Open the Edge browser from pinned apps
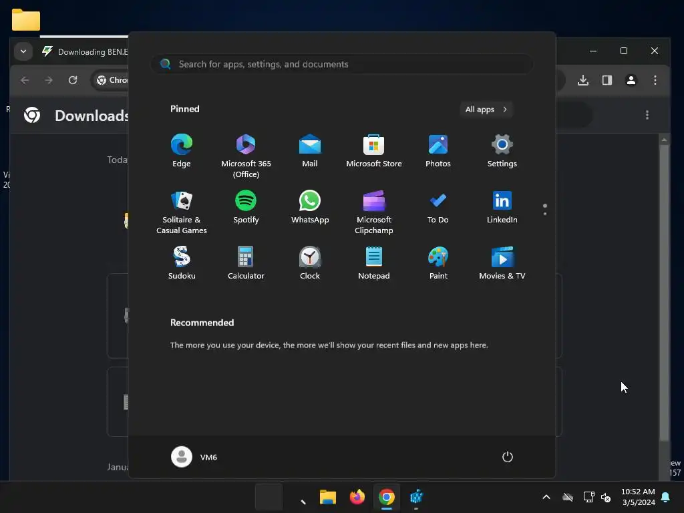The height and width of the screenshot is (513, 684). [x=182, y=151]
